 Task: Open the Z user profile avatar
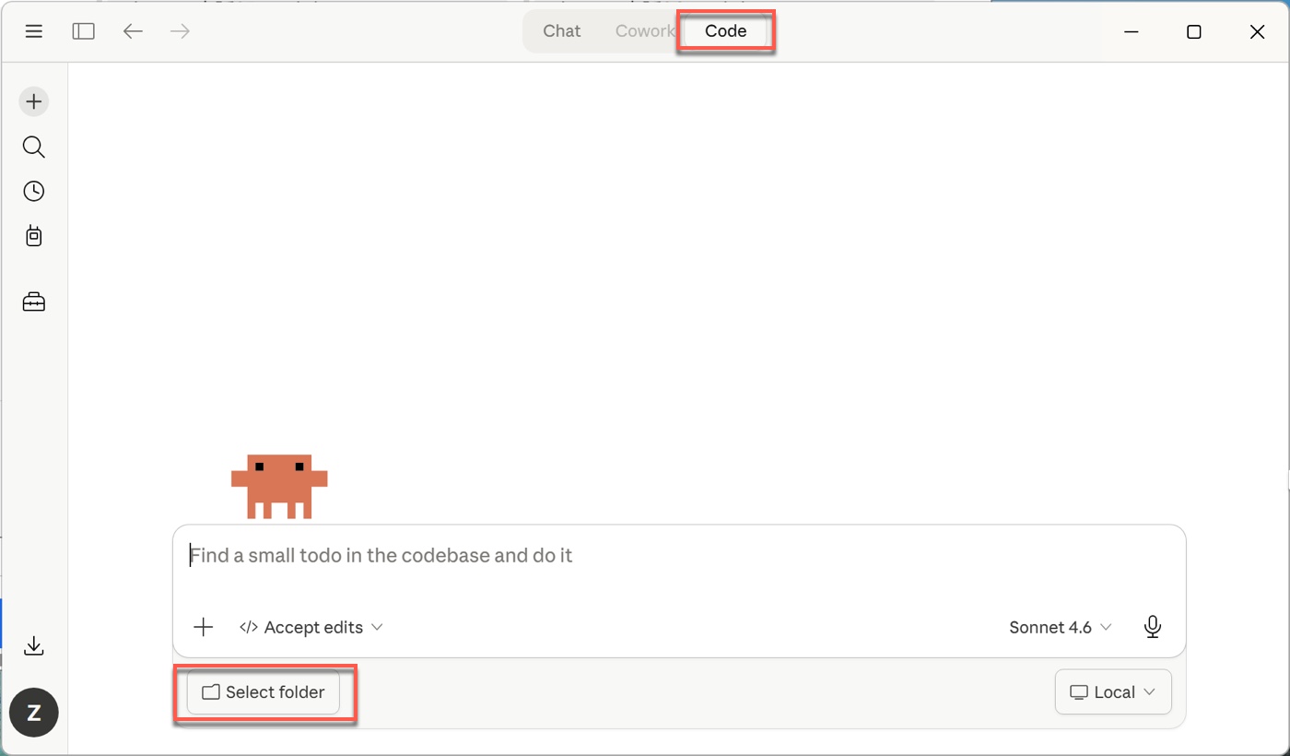pyautogui.click(x=34, y=713)
